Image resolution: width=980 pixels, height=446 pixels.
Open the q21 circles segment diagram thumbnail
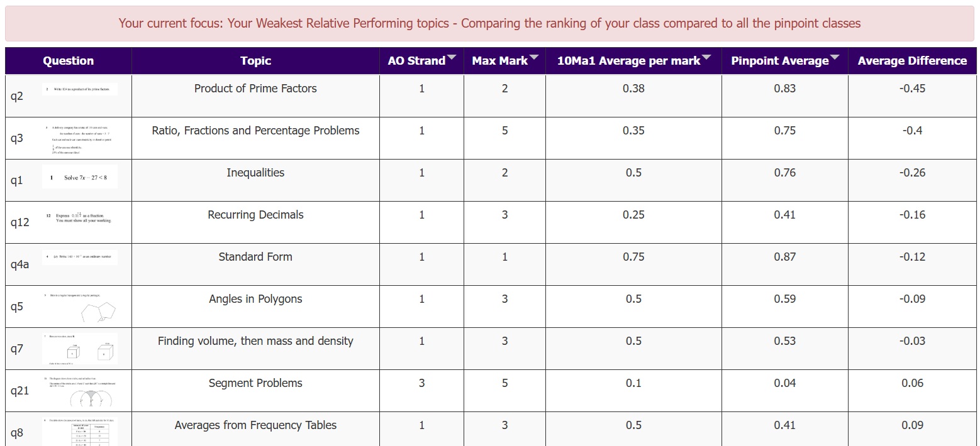79,392
